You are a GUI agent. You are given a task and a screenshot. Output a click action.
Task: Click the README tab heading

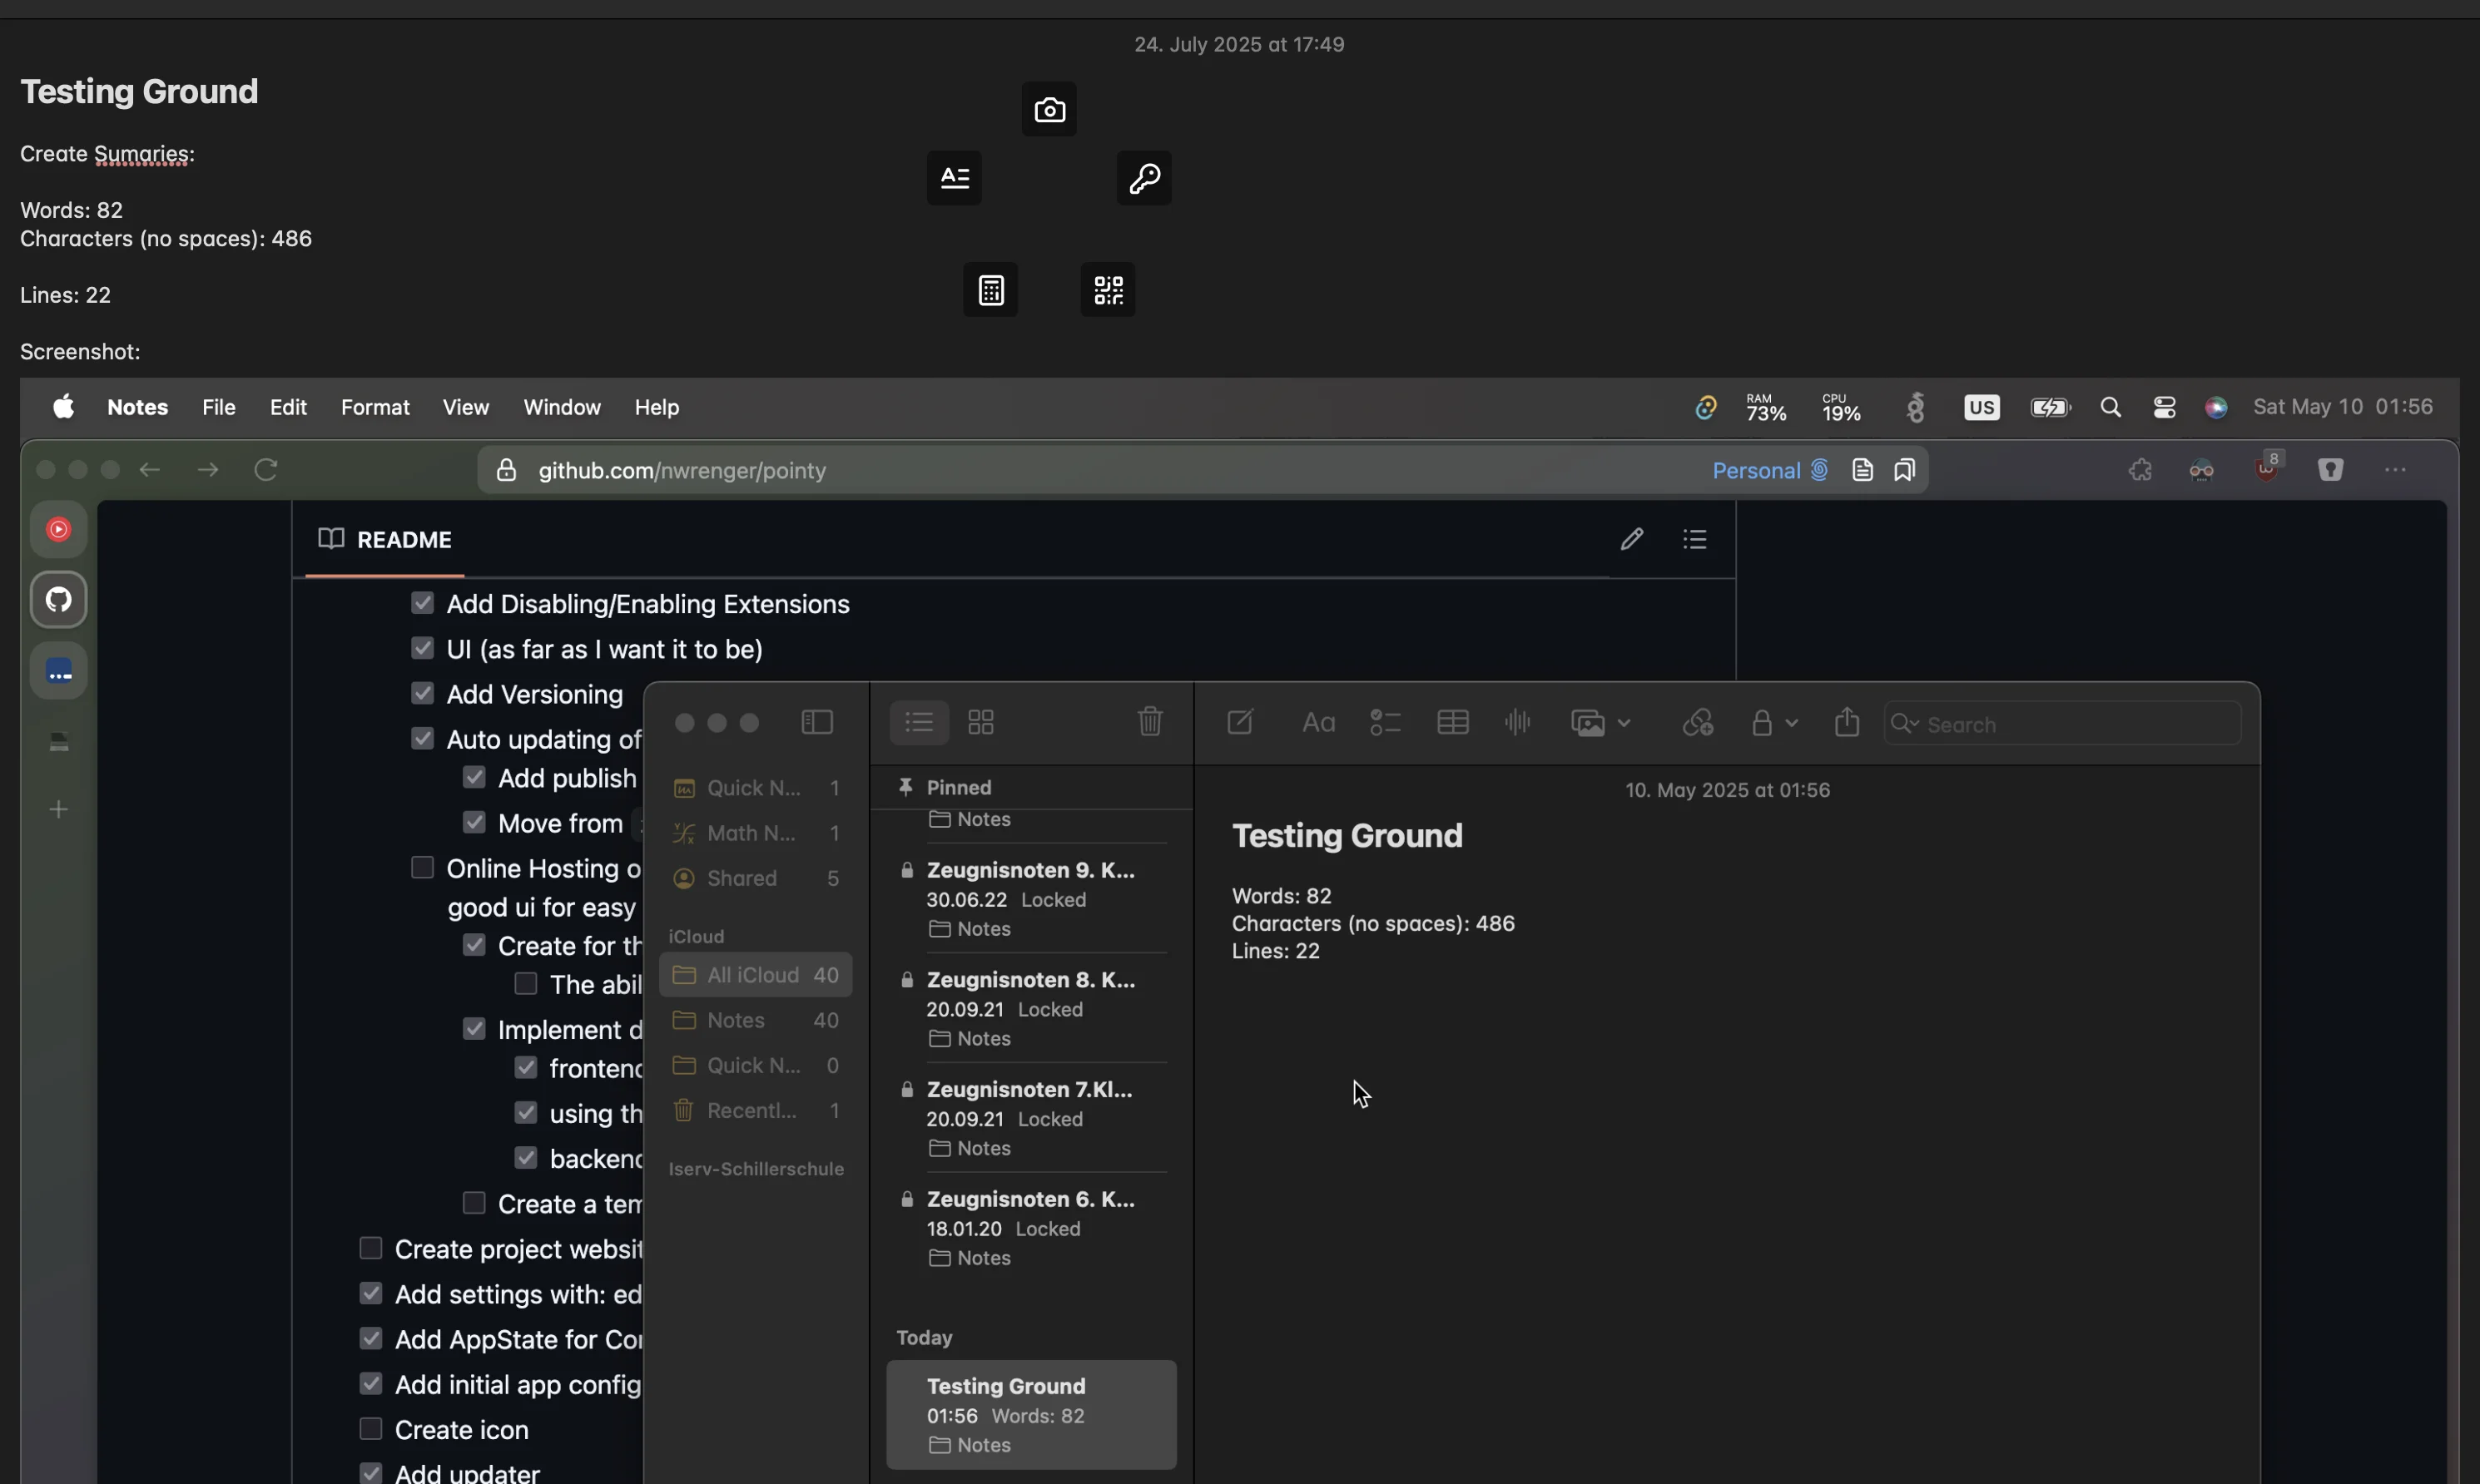tap(385, 540)
